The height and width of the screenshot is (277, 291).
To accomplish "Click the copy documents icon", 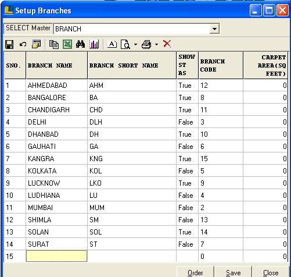I will 54,44.
